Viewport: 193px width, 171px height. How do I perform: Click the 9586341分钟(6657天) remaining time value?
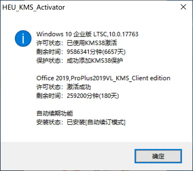tap(96, 52)
